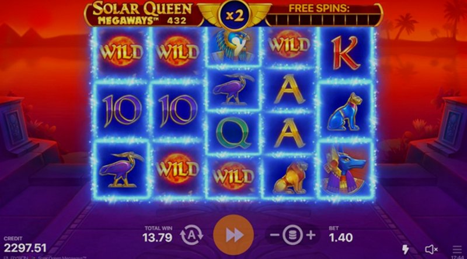Unmute sound with the speaker icon

[431, 250]
